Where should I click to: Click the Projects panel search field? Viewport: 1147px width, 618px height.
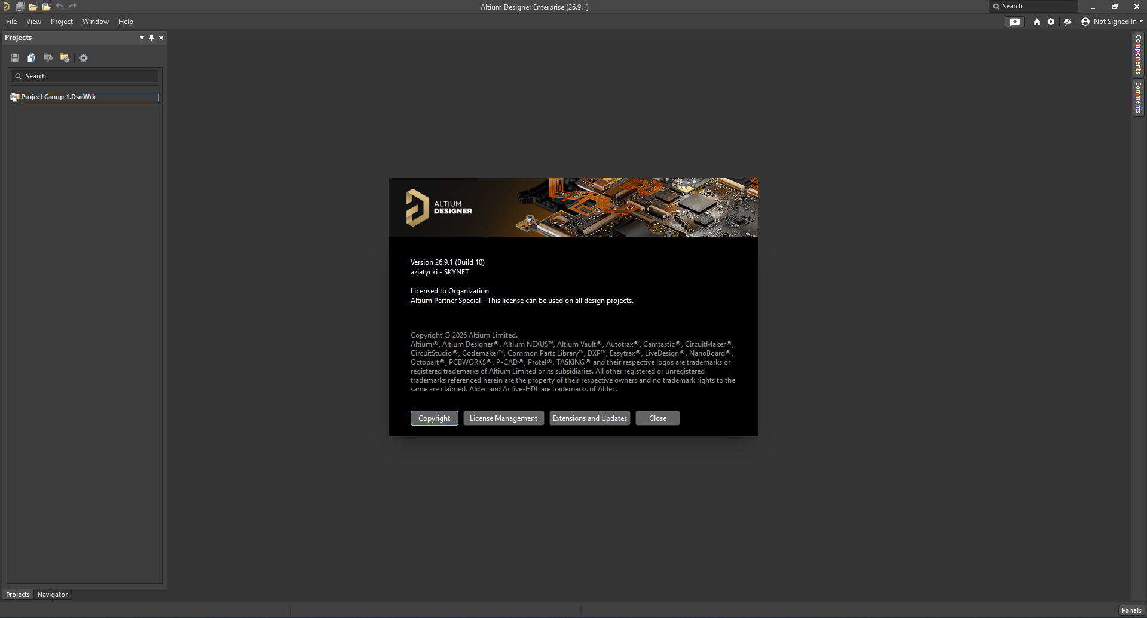tap(84, 76)
